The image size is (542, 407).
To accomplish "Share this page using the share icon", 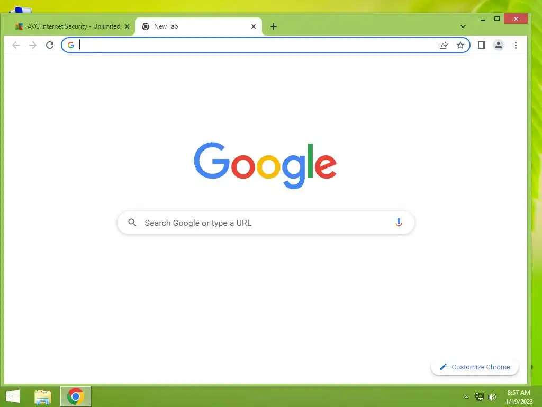I will (444, 45).
